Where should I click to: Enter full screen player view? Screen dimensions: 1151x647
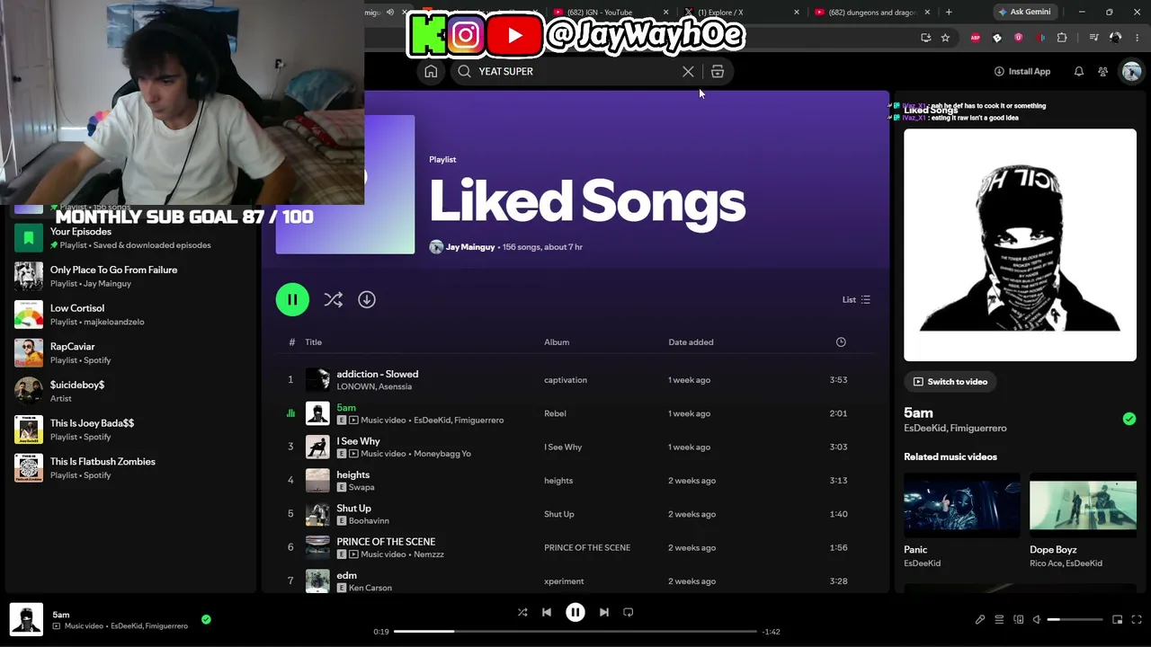(x=1137, y=619)
